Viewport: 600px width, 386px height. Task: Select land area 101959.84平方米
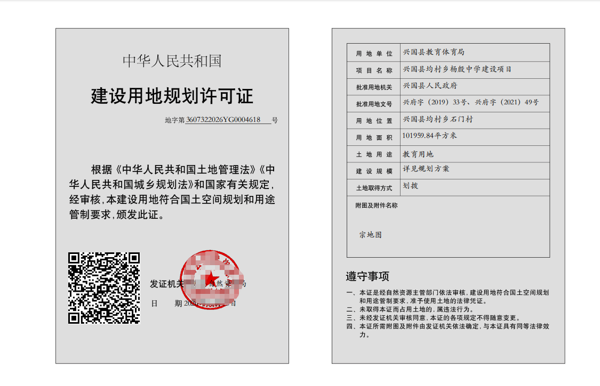click(x=430, y=136)
